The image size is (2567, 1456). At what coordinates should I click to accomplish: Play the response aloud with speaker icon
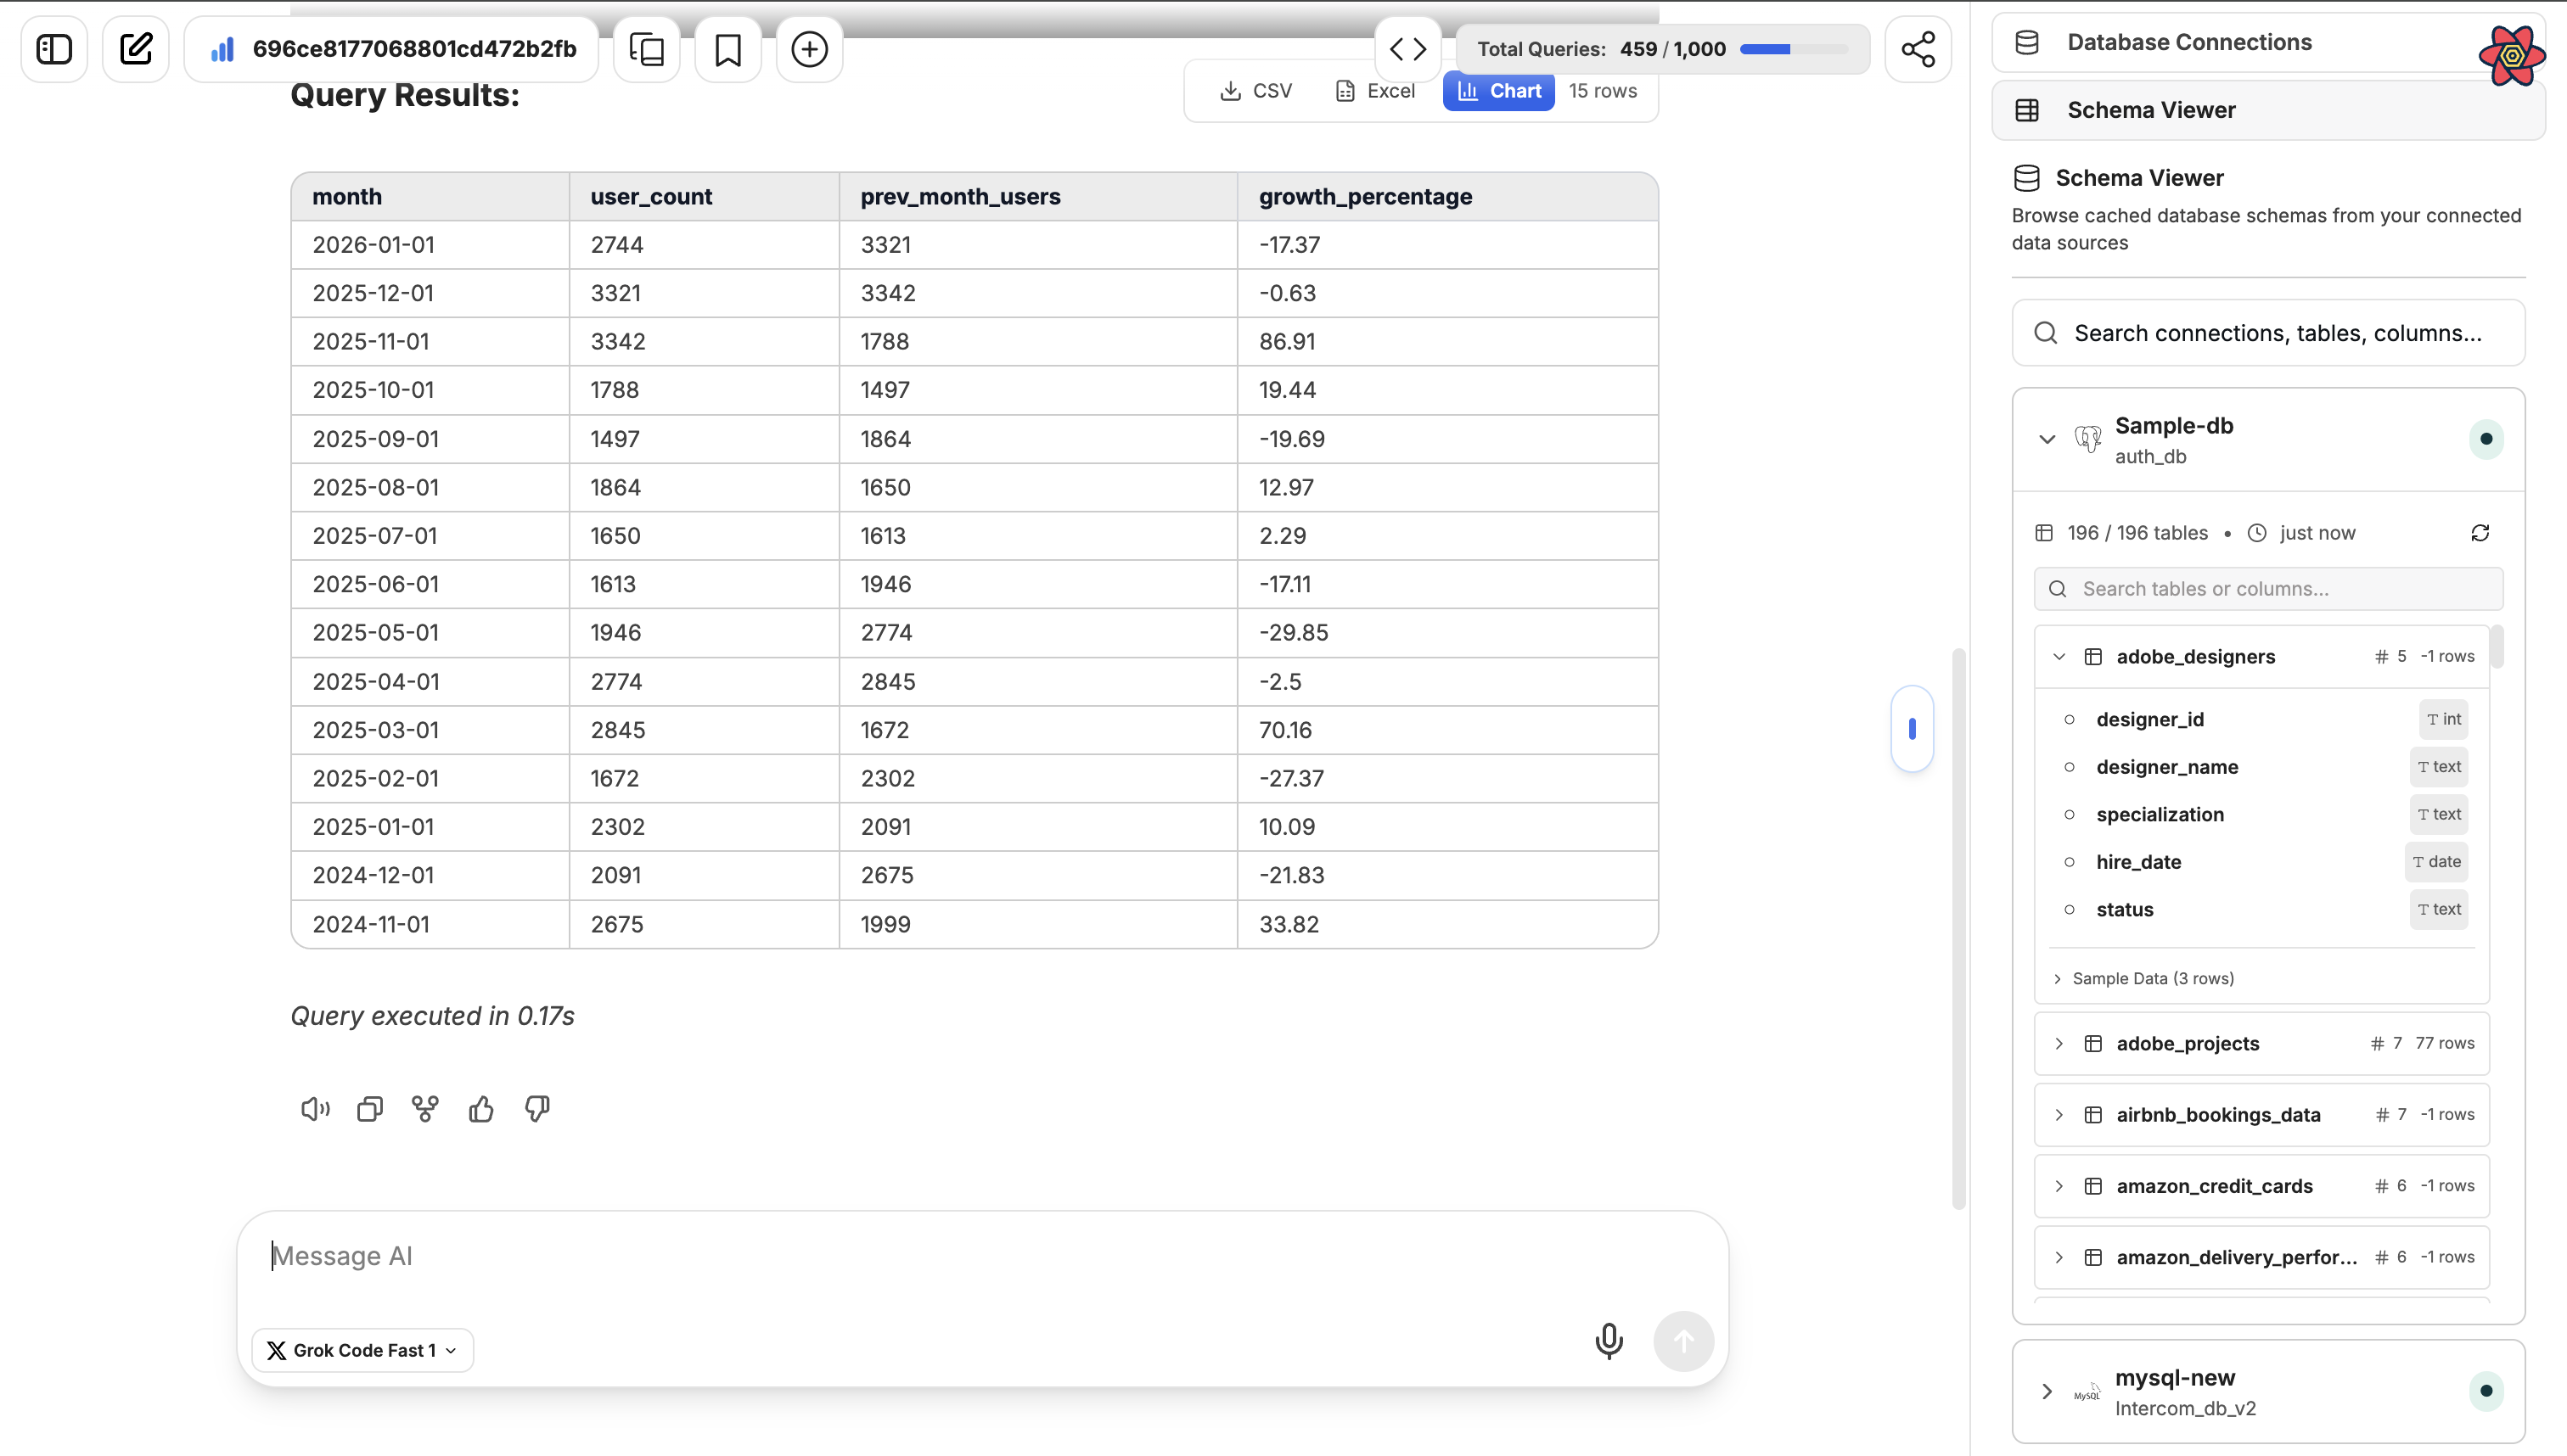[x=313, y=1108]
